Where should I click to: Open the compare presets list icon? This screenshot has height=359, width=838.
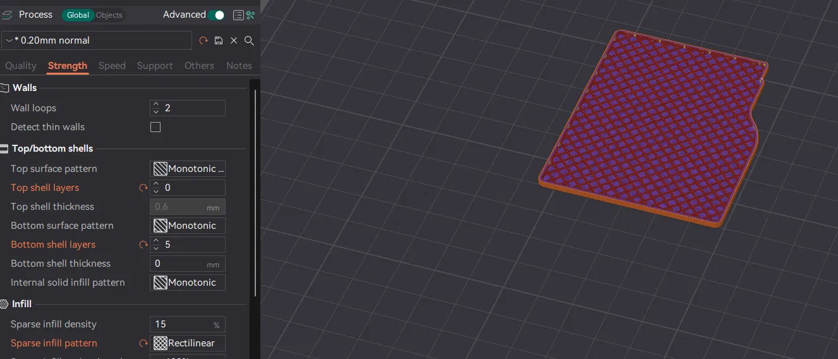pos(238,15)
